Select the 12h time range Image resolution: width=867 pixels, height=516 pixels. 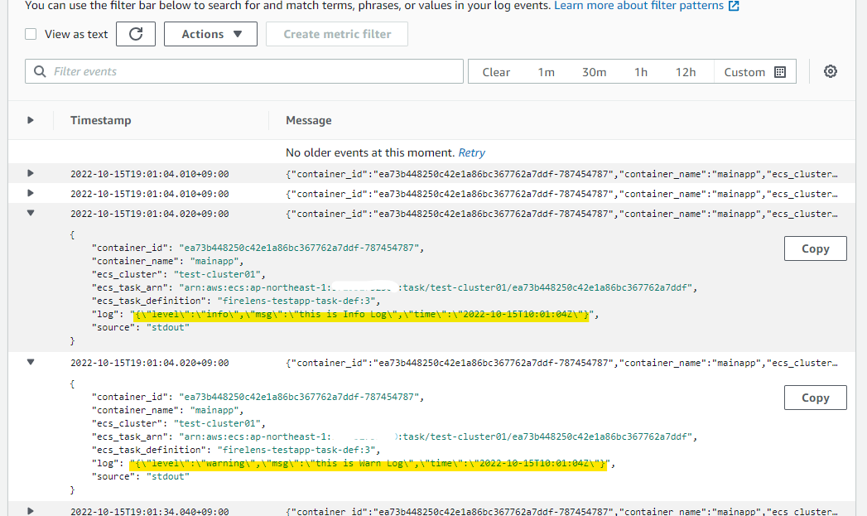pos(686,72)
